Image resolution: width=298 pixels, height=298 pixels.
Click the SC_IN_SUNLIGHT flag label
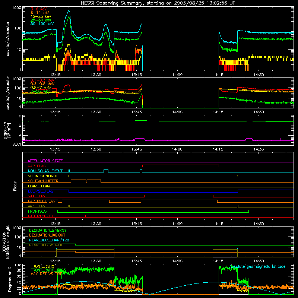pyautogui.click(x=43, y=176)
